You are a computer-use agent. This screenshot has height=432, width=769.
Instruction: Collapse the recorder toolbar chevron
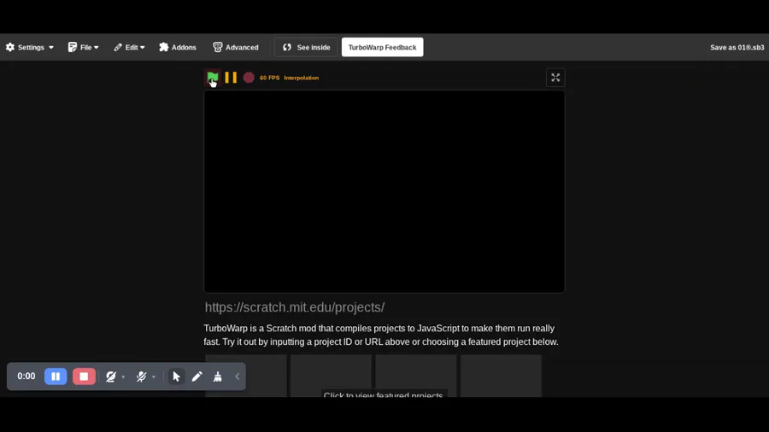tap(238, 377)
